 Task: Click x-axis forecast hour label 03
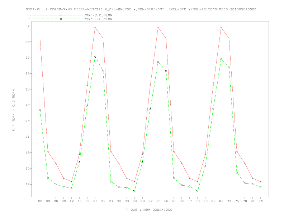click(48, 201)
